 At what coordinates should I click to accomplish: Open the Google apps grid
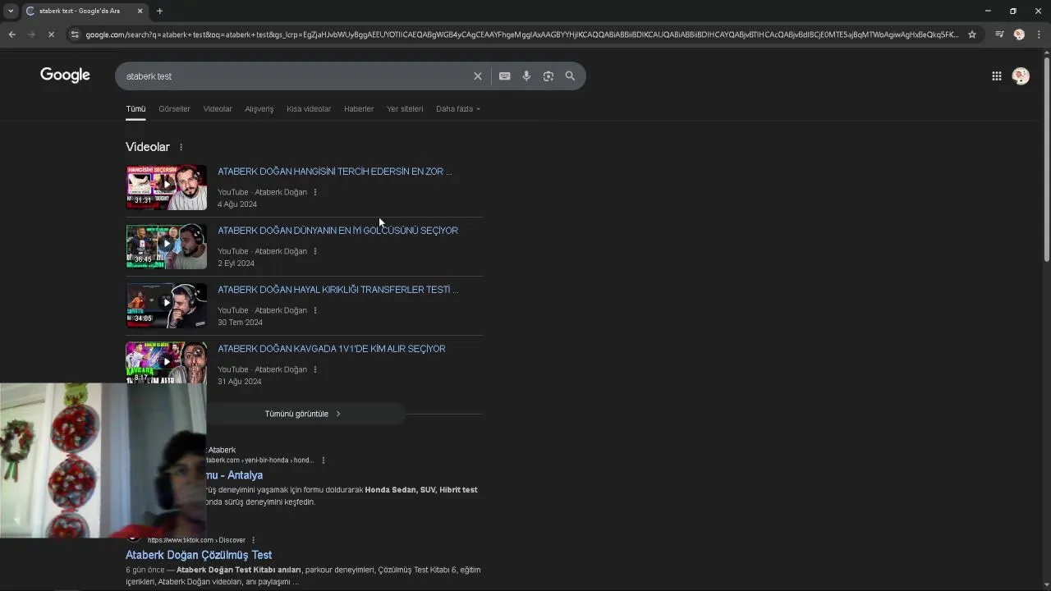[996, 76]
